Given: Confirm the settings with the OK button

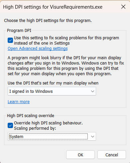Looking at the screenshot, I should (80, 155).
